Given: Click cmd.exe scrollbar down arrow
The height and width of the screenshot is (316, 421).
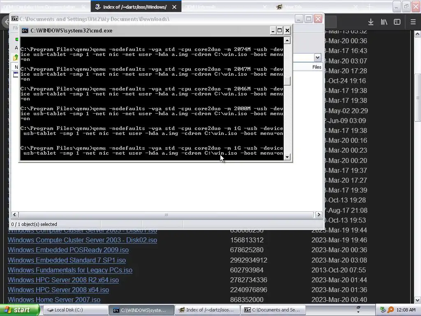Looking at the screenshot, I should tap(287, 157).
